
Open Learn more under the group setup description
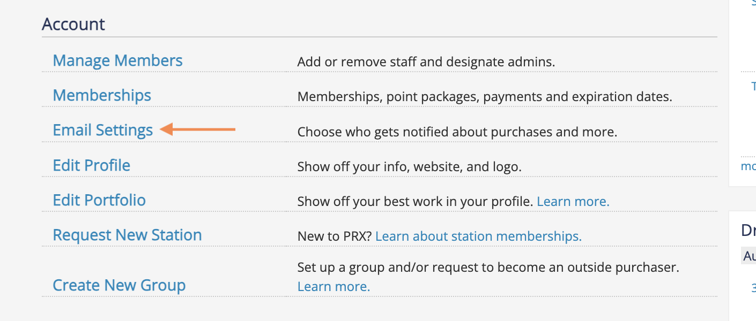coord(333,287)
